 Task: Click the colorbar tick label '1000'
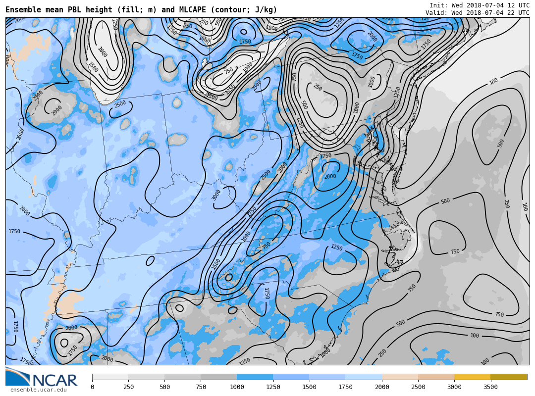pyautogui.click(x=237, y=387)
